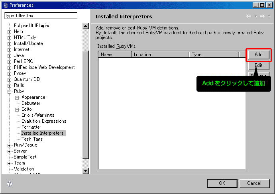Click the type filter text field
275x194 pixels.
41,16
